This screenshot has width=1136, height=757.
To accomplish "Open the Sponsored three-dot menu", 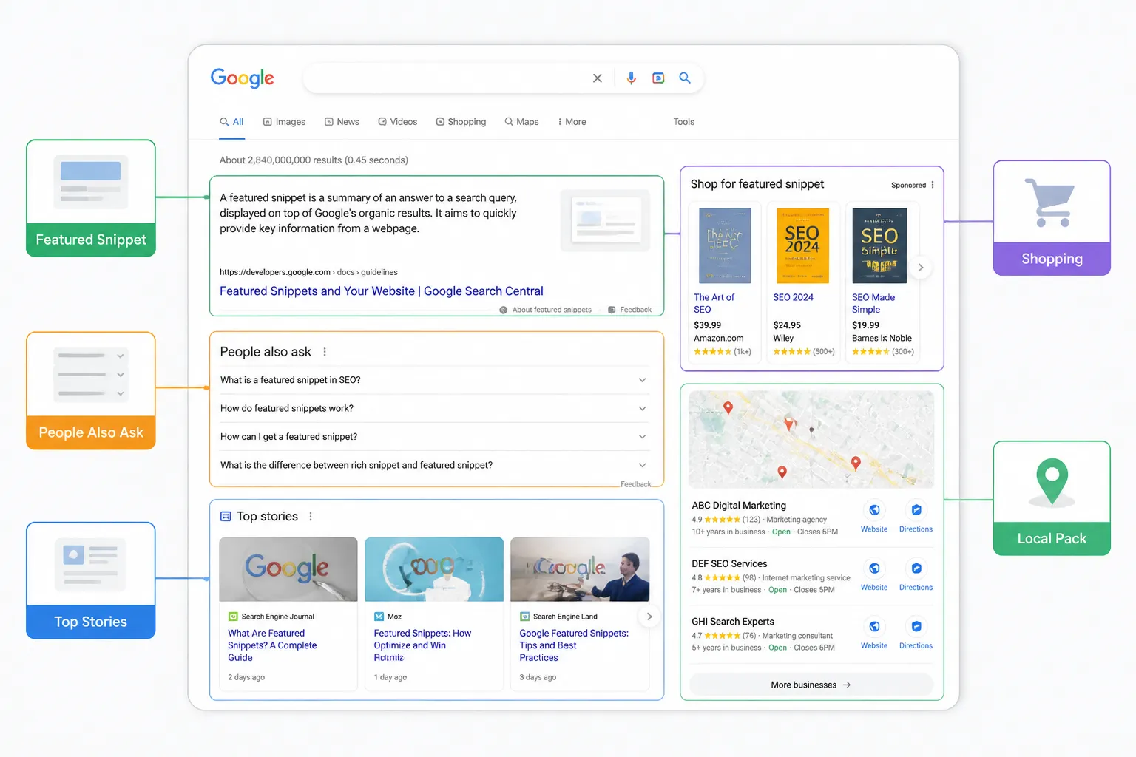I will [933, 185].
